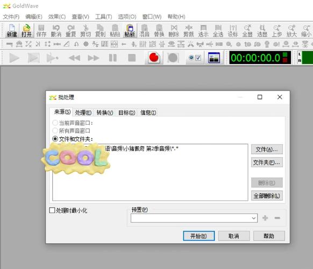
Task: Click the 文件夹(F)... button
Action: [x=267, y=162]
